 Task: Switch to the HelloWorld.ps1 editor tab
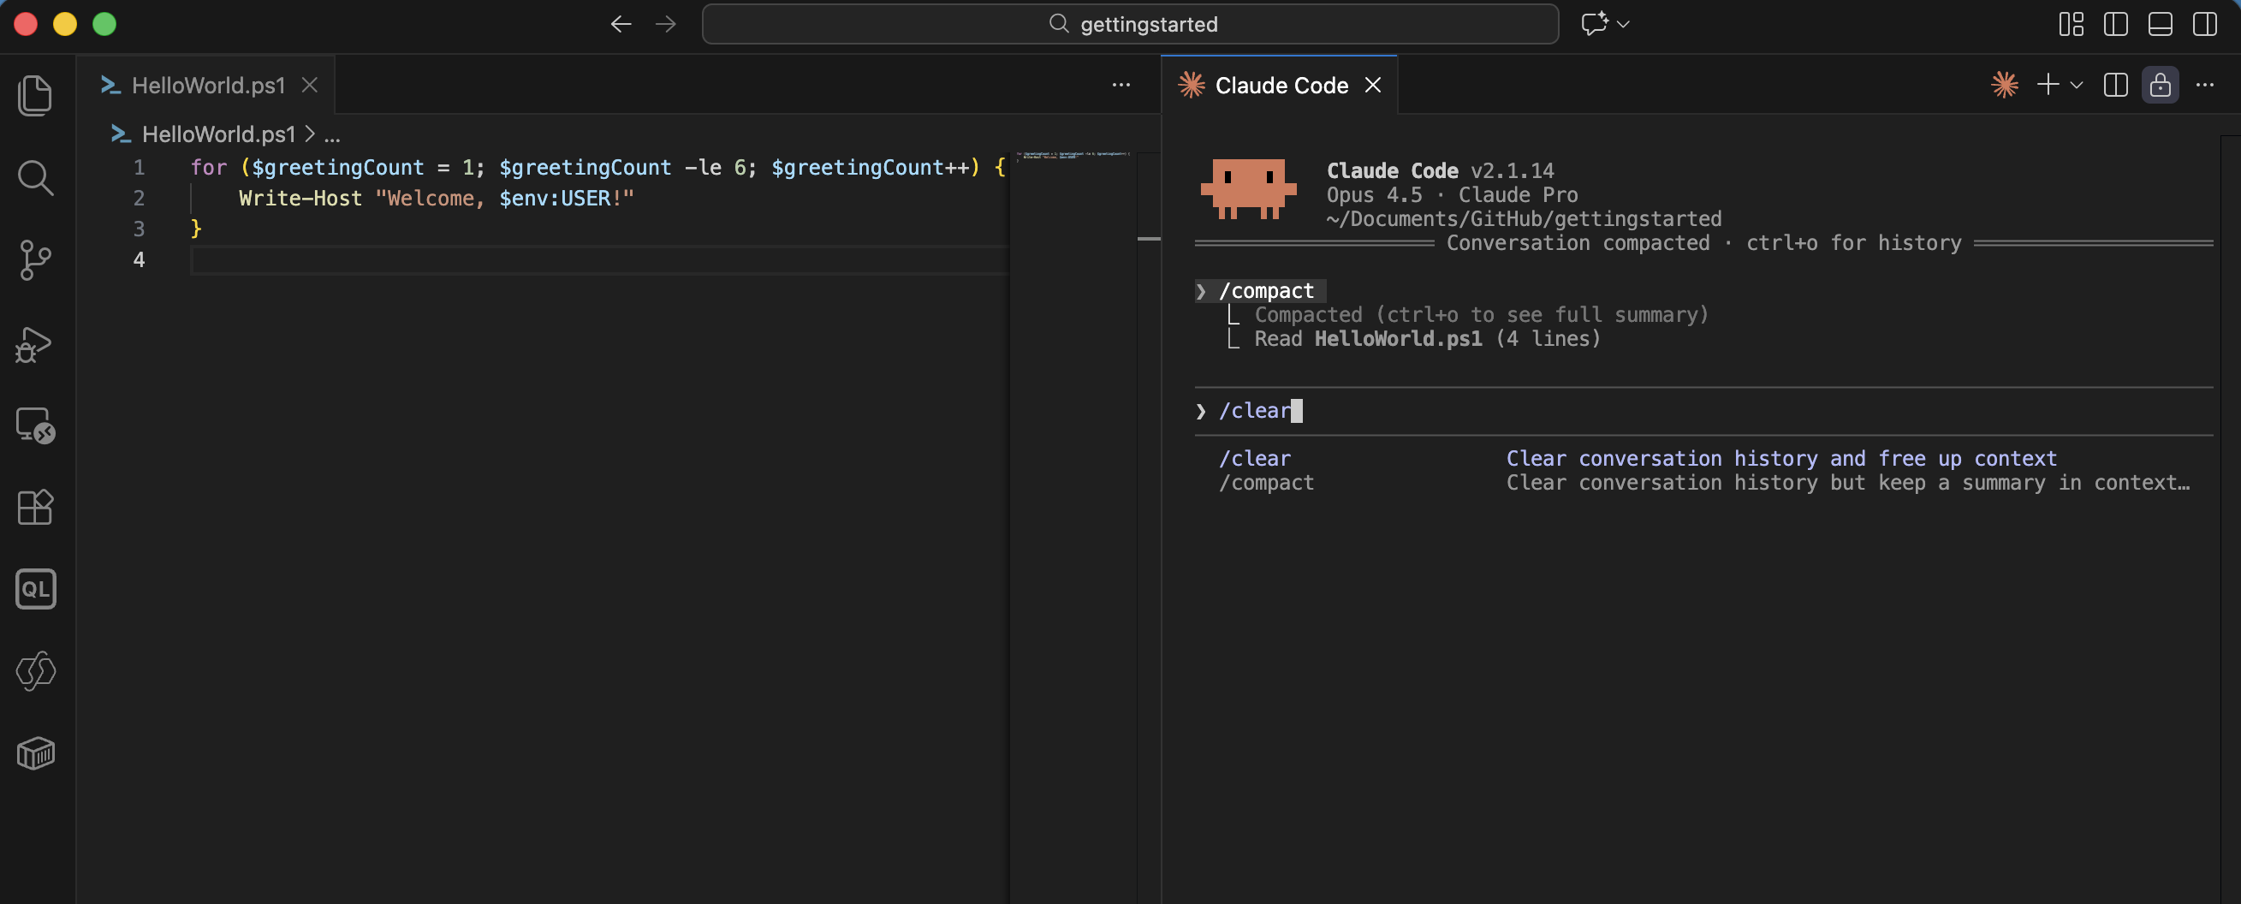(x=208, y=86)
